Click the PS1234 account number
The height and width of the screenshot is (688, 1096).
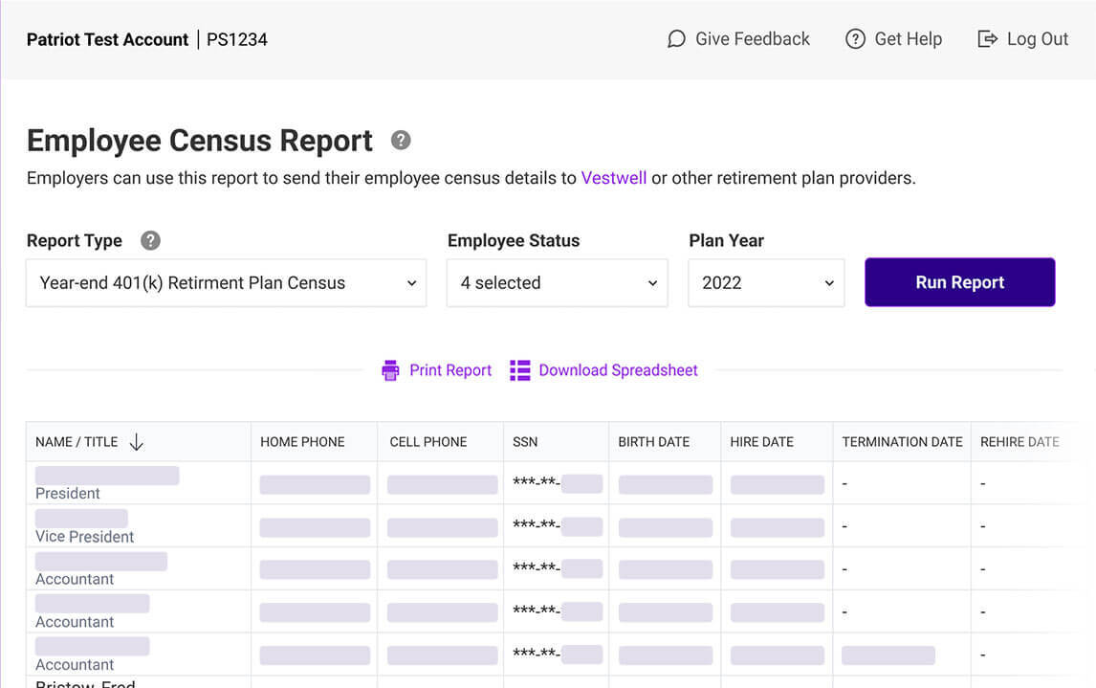click(237, 40)
